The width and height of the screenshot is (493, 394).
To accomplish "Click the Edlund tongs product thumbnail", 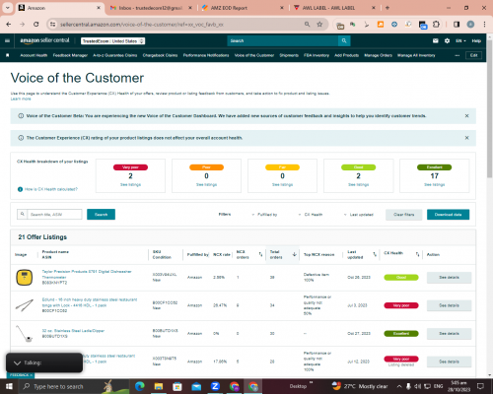I will click(x=25, y=305).
